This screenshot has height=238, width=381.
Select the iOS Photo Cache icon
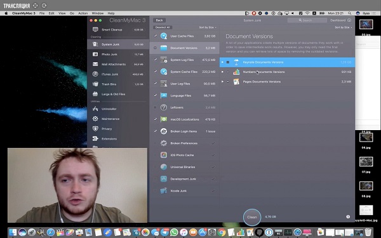(164, 155)
